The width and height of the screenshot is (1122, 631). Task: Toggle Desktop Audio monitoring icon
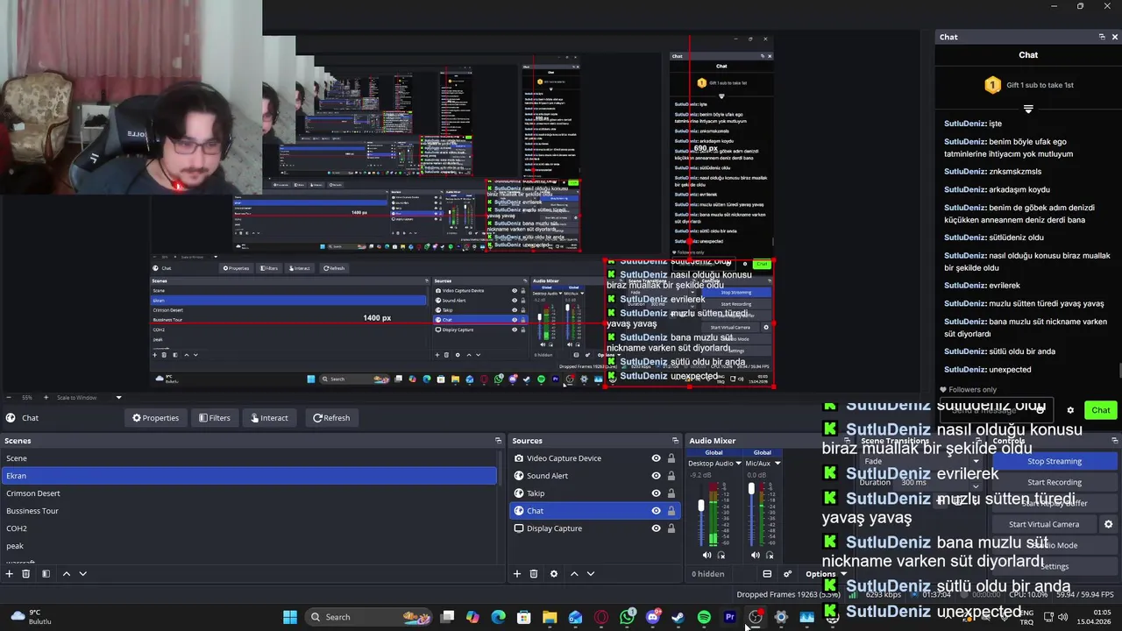tap(721, 555)
